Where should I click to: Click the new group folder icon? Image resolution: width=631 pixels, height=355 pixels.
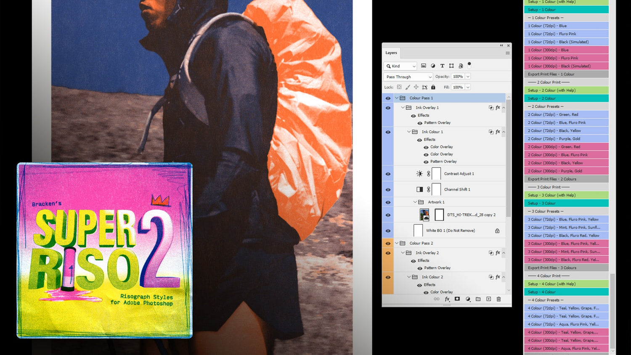click(x=478, y=299)
